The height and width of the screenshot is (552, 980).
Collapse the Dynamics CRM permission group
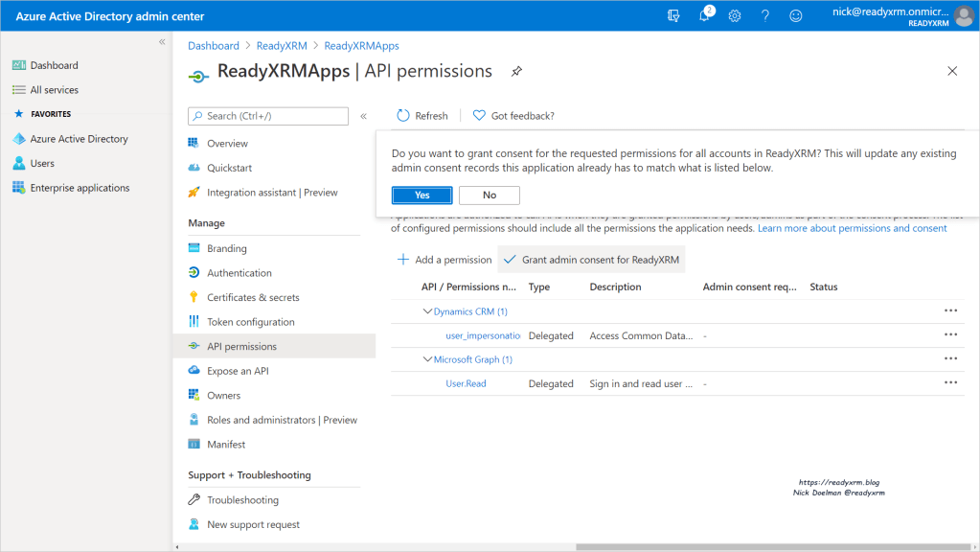(427, 311)
